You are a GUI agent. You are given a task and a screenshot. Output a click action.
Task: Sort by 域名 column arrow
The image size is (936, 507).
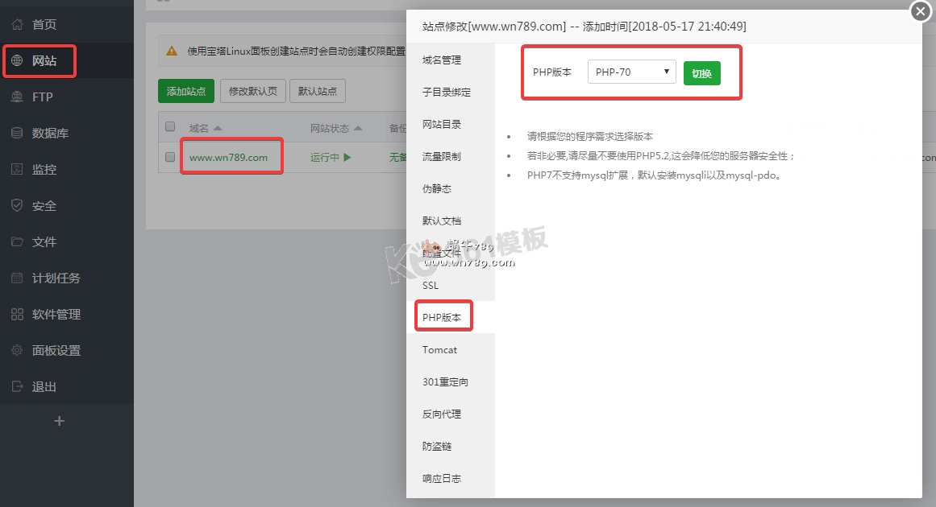218,128
